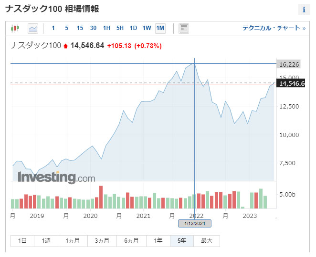Screen dimensions: 316x257
Task: Select the 1日 range tab
Action: coord(22,241)
